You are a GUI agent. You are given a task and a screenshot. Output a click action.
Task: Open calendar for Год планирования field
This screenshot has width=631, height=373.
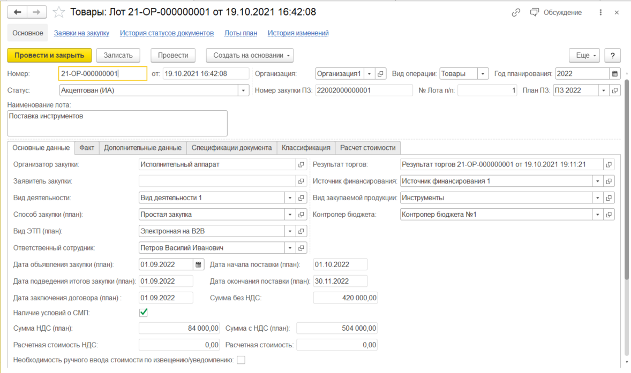615,74
